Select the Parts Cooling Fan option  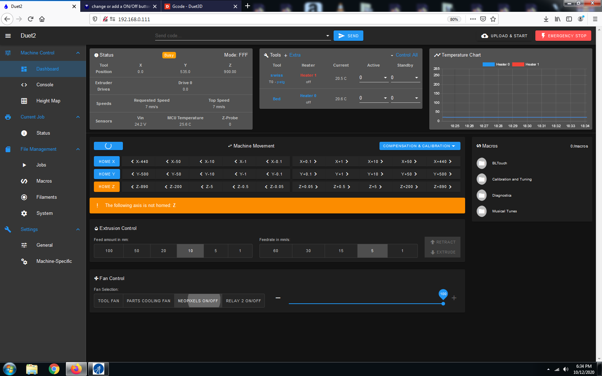tap(148, 301)
